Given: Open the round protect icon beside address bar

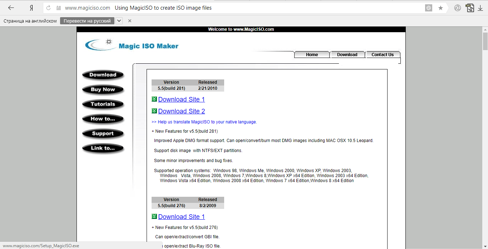Looking at the screenshot, I should coord(457,8).
